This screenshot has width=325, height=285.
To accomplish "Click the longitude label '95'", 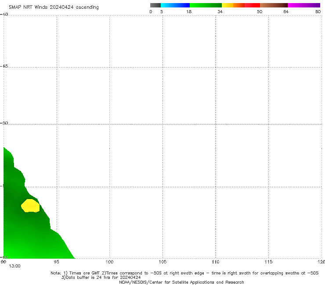I will click(x=56, y=262).
